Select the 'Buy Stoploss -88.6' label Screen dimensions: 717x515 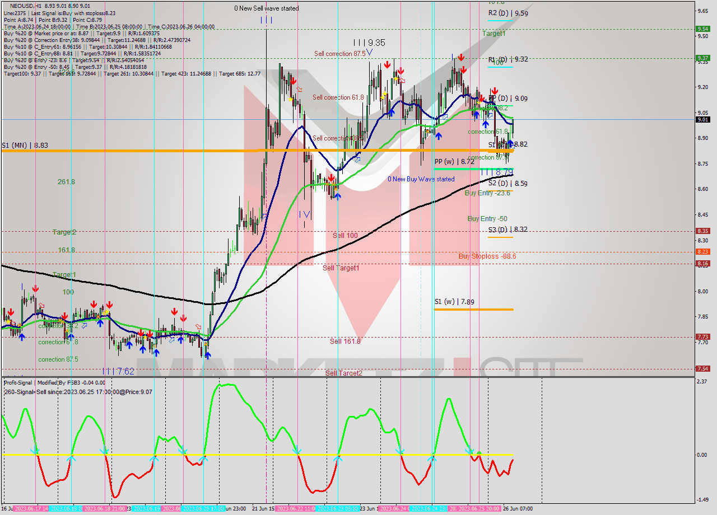[487, 256]
